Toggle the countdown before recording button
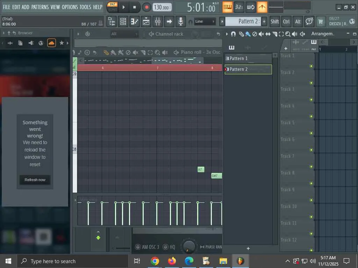This screenshot has height=268, width=358. click(239, 7)
